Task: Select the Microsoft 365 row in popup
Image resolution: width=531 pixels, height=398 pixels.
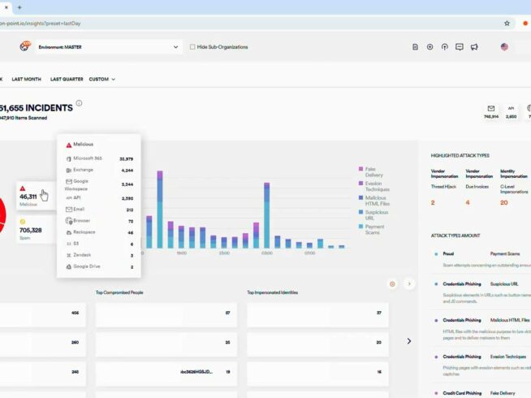Action: (x=99, y=158)
